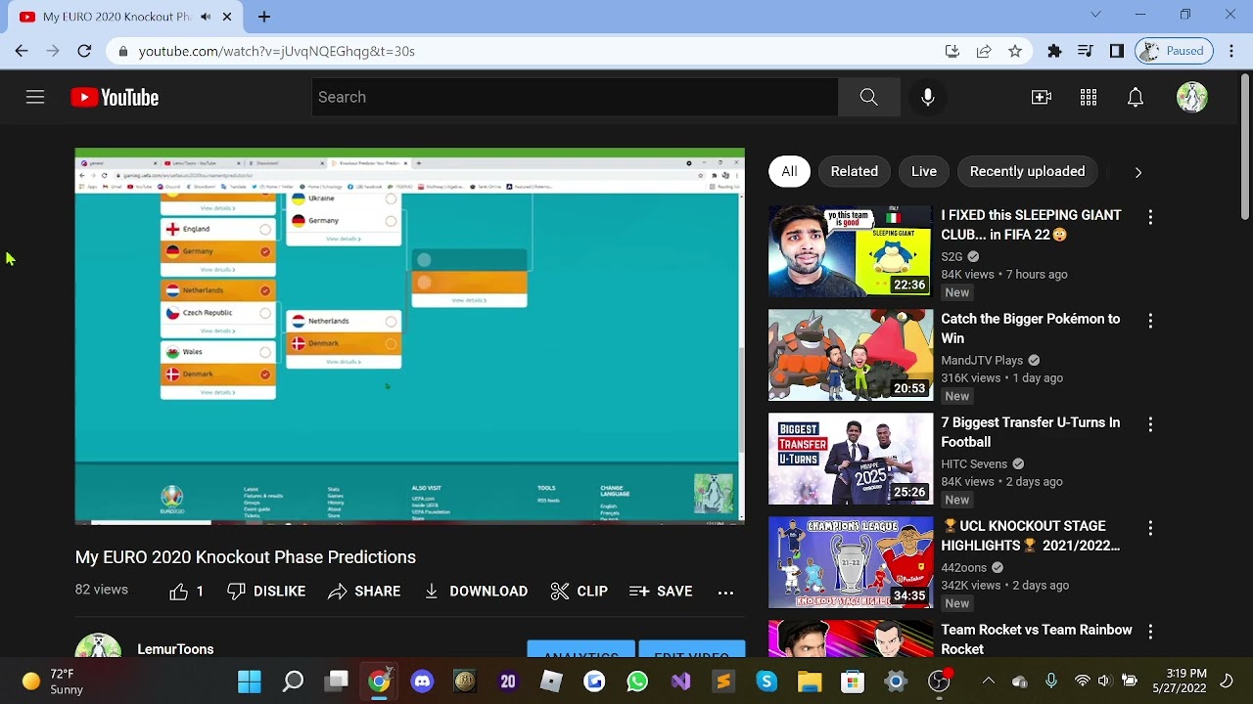Open options for the Pokémon video
This screenshot has height=704, width=1253.
[1150, 321]
